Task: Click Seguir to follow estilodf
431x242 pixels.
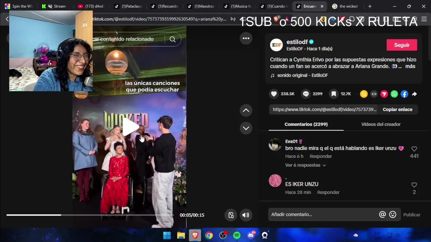Action: (x=402, y=45)
